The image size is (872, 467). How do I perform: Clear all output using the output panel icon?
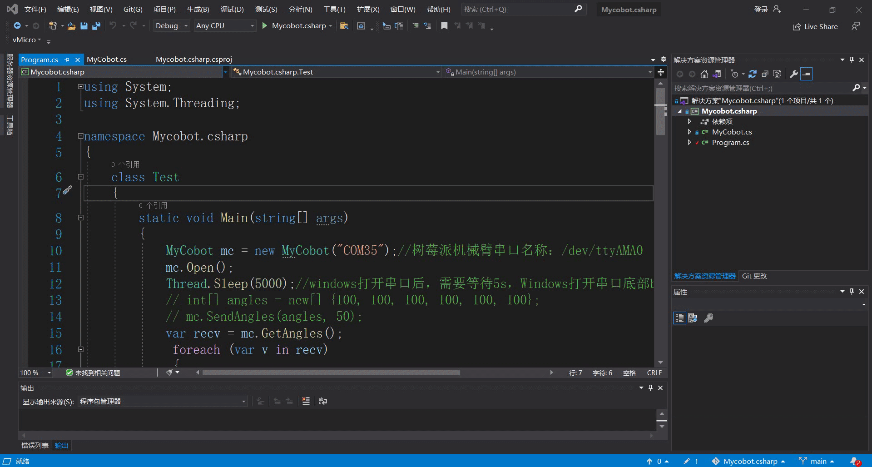(306, 401)
